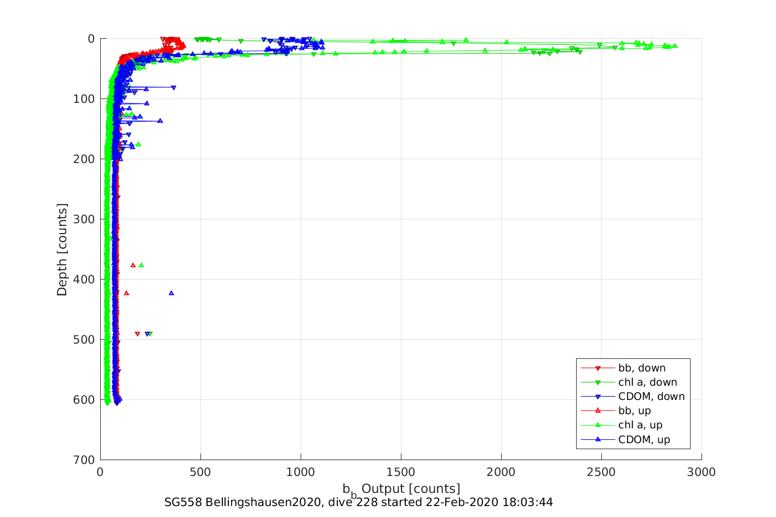Click the 'bb, up' legend entry
Image resolution: width=776 pixels, height=517 pixels.
pyautogui.click(x=616, y=411)
